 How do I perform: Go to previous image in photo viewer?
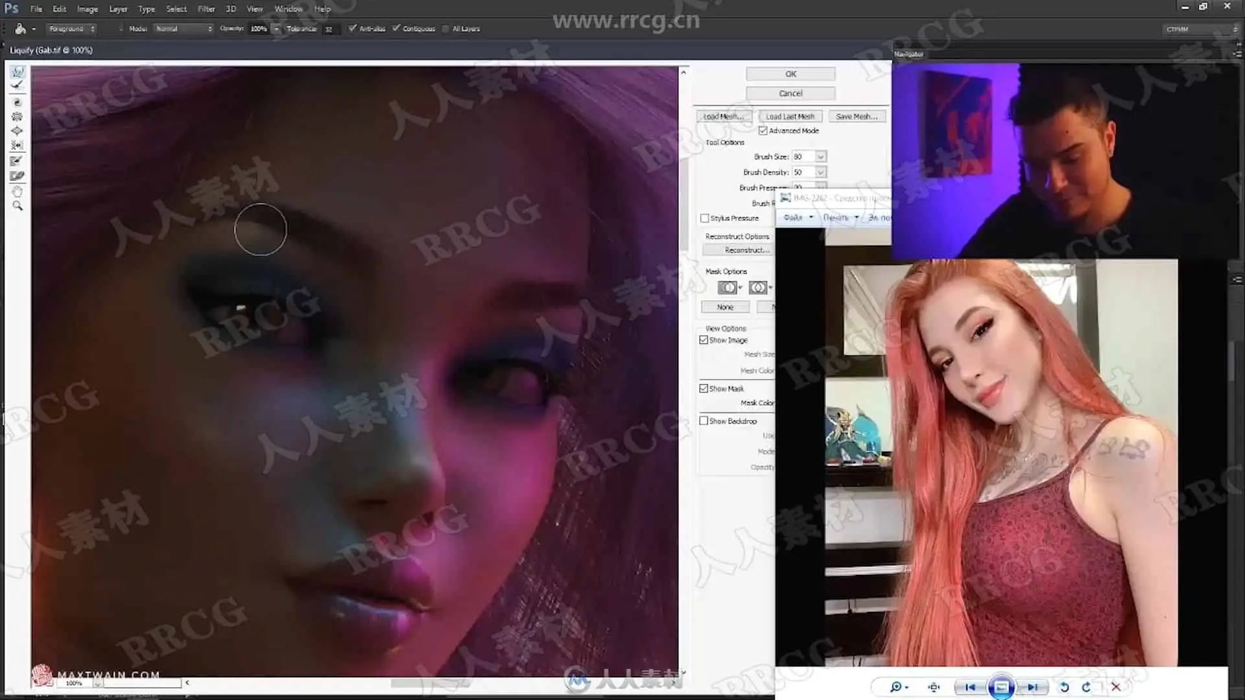(970, 687)
